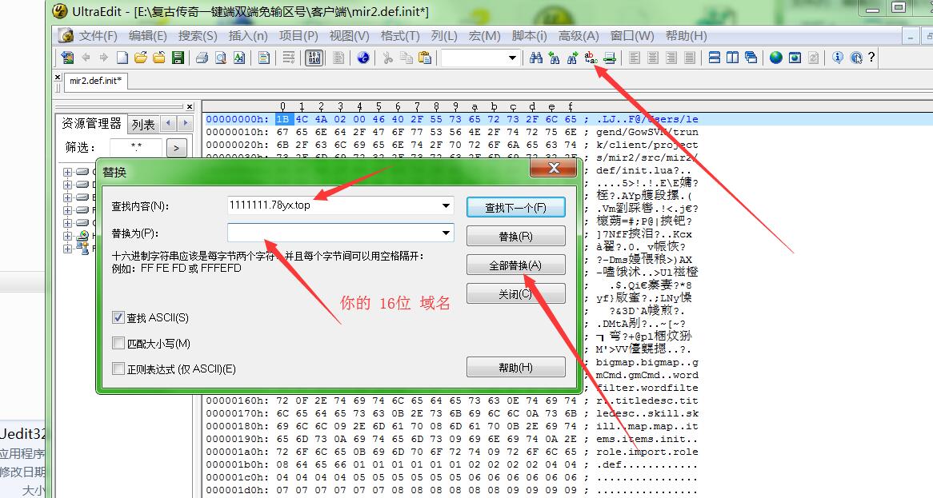This screenshot has width=933, height=498.
Task: Select the 资源管理器 panel tab
Action: 92,124
